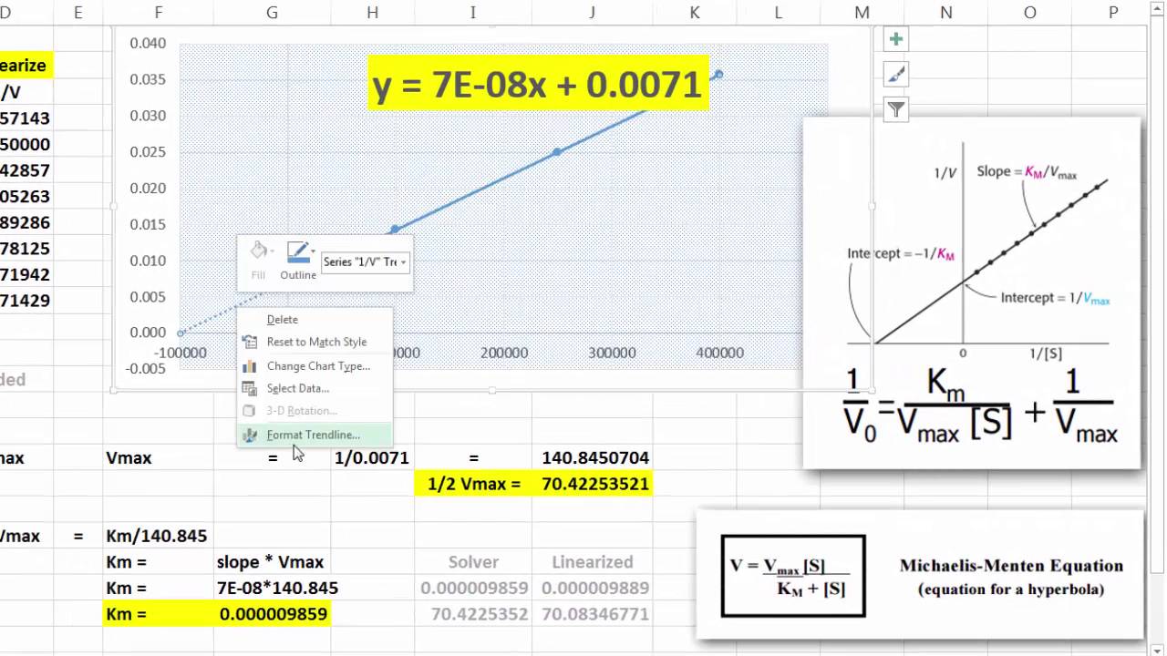Select column header N

(x=945, y=12)
